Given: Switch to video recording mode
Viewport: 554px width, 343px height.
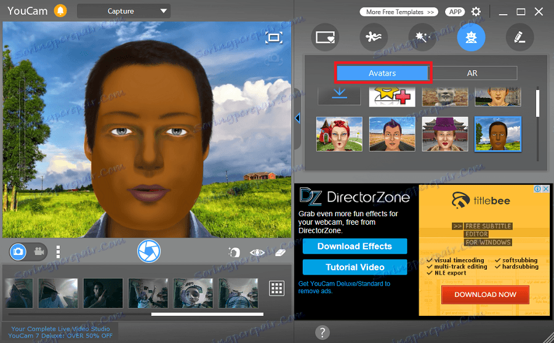Looking at the screenshot, I should [39, 252].
